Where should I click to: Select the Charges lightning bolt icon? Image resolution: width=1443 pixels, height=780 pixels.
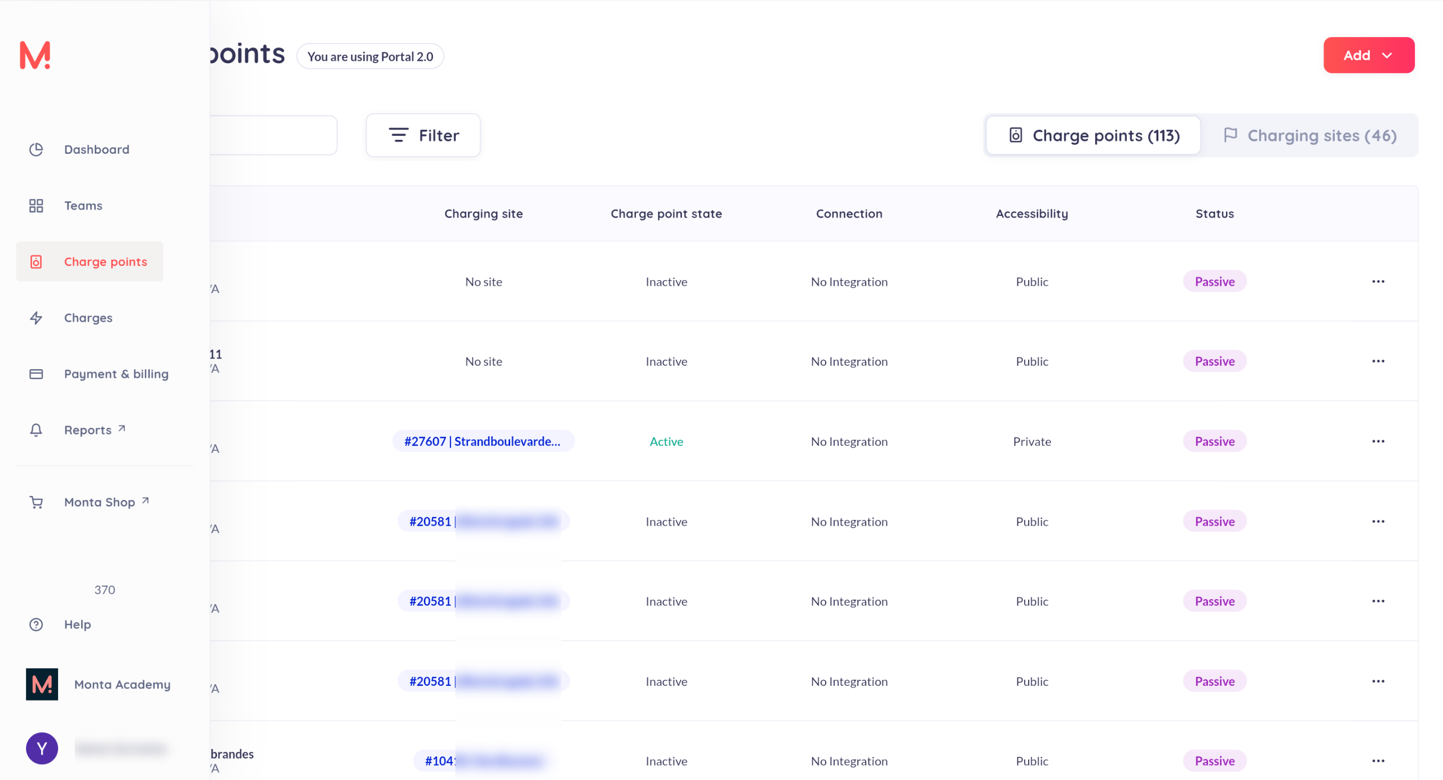36,318
